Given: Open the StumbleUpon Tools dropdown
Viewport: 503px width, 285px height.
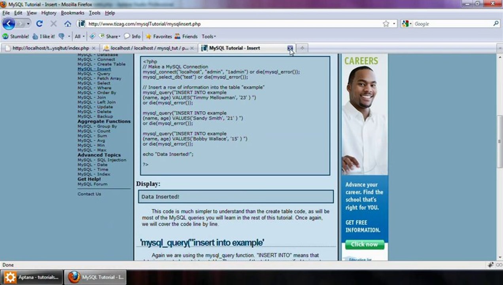Looking at the screenshot, I should tap(209, 36).
